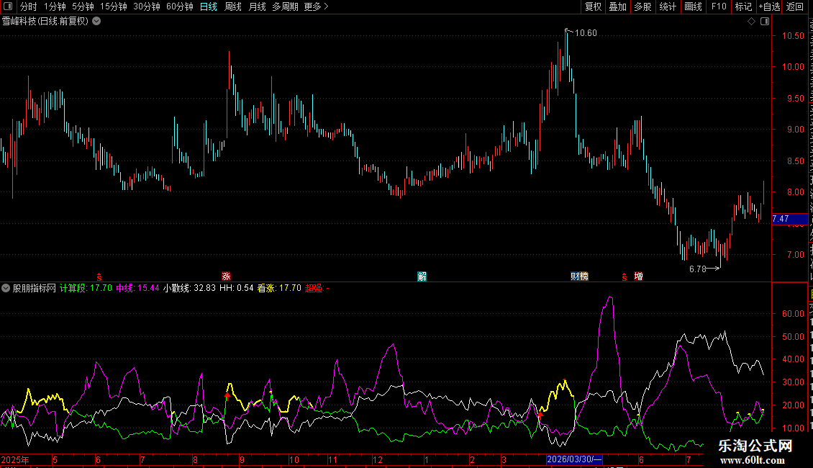
Task: Click the 小散线: 32.83 indicator value
Action: click(189, 288)
